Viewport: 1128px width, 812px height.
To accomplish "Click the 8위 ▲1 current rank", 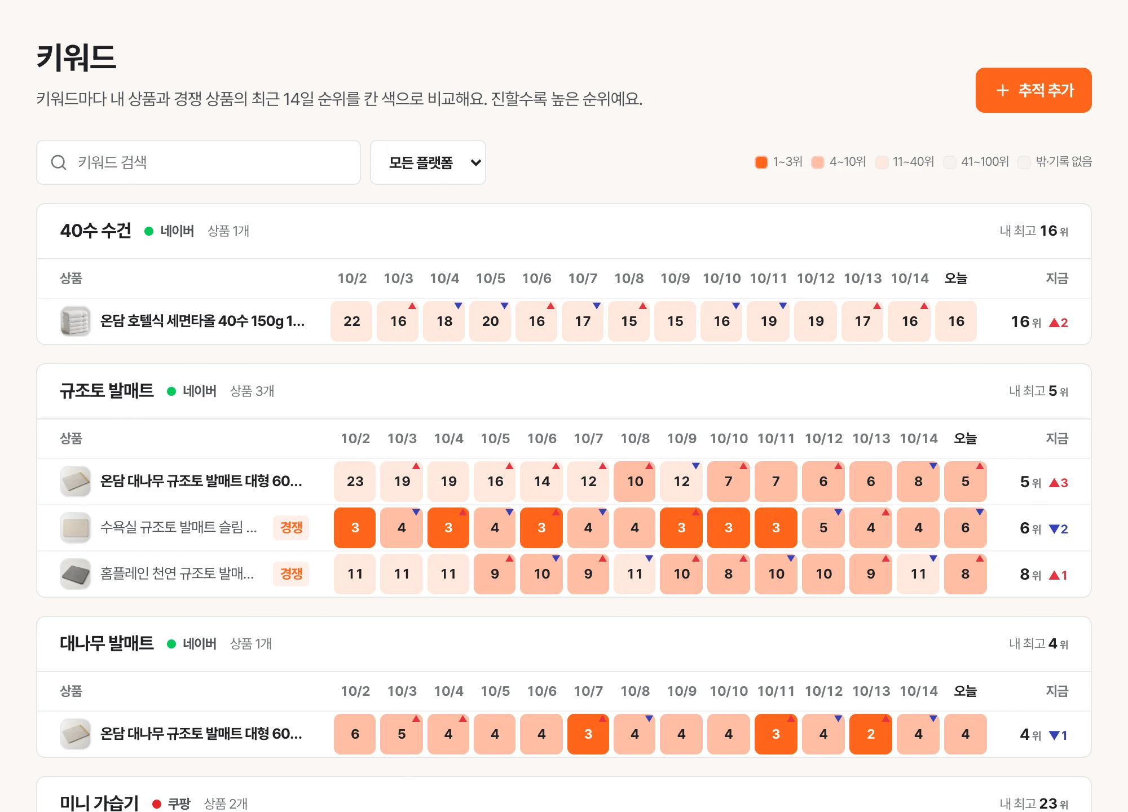I will 1044,575.
